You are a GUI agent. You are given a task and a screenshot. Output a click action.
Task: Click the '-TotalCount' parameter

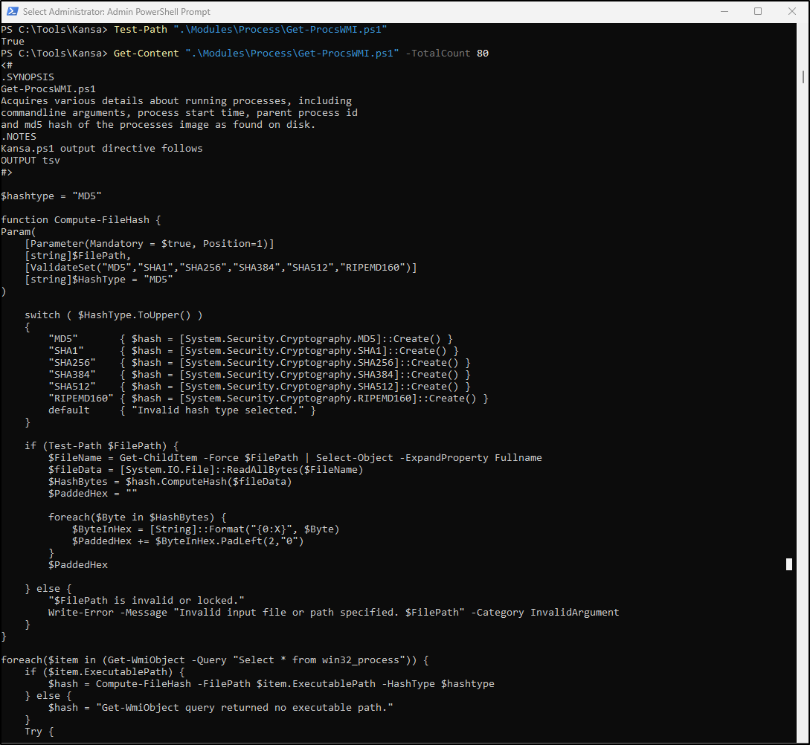437,54
